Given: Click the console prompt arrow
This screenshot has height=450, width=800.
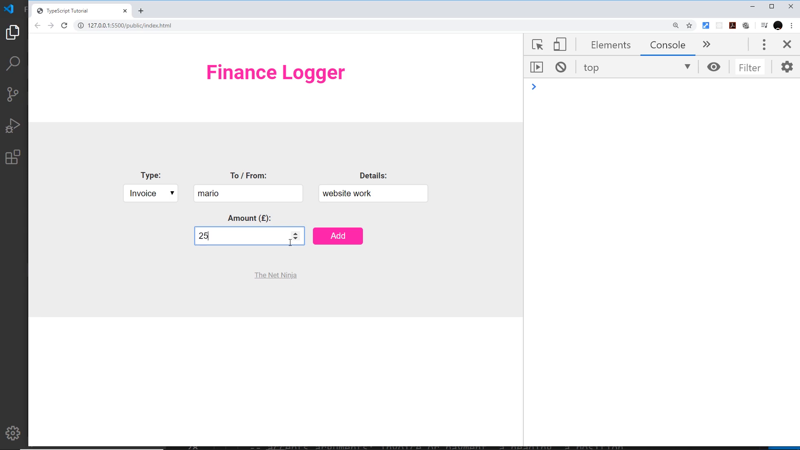Looking at the screenshot, I should point(534,87).
